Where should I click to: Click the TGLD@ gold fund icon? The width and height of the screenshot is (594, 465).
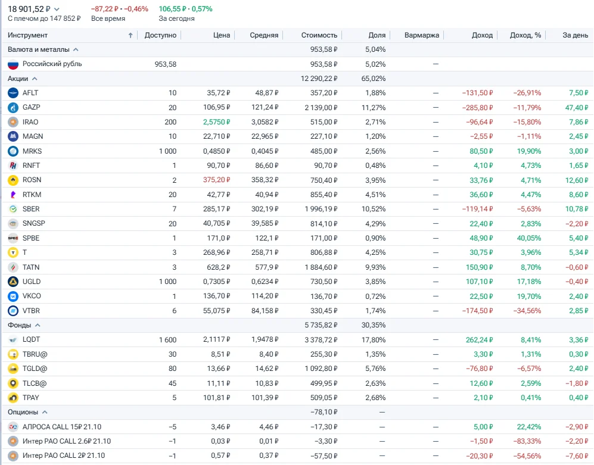click(x=13, y=369)
